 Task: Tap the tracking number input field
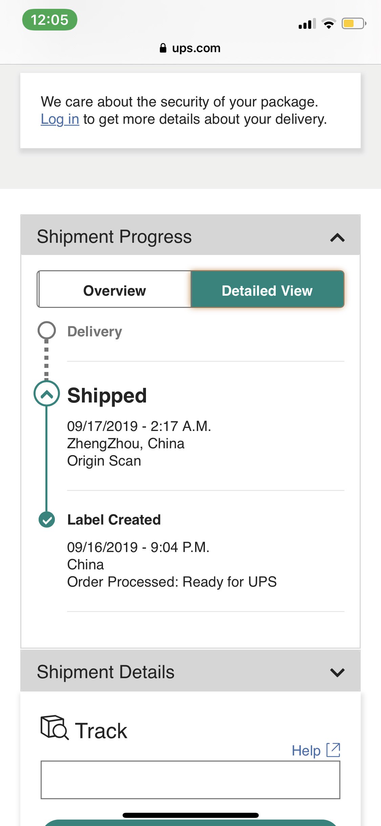(x=190, y=780)
